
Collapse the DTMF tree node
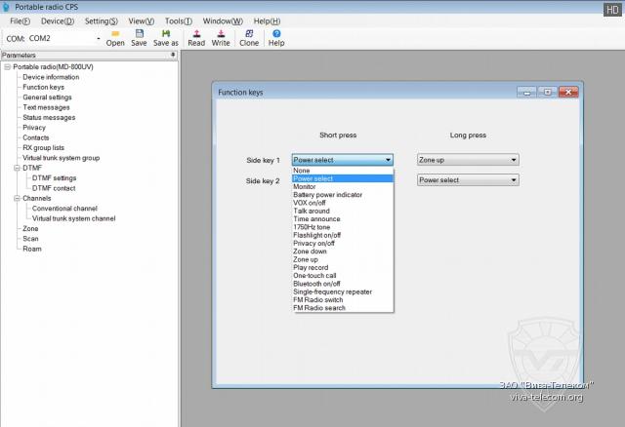[17, 168]
